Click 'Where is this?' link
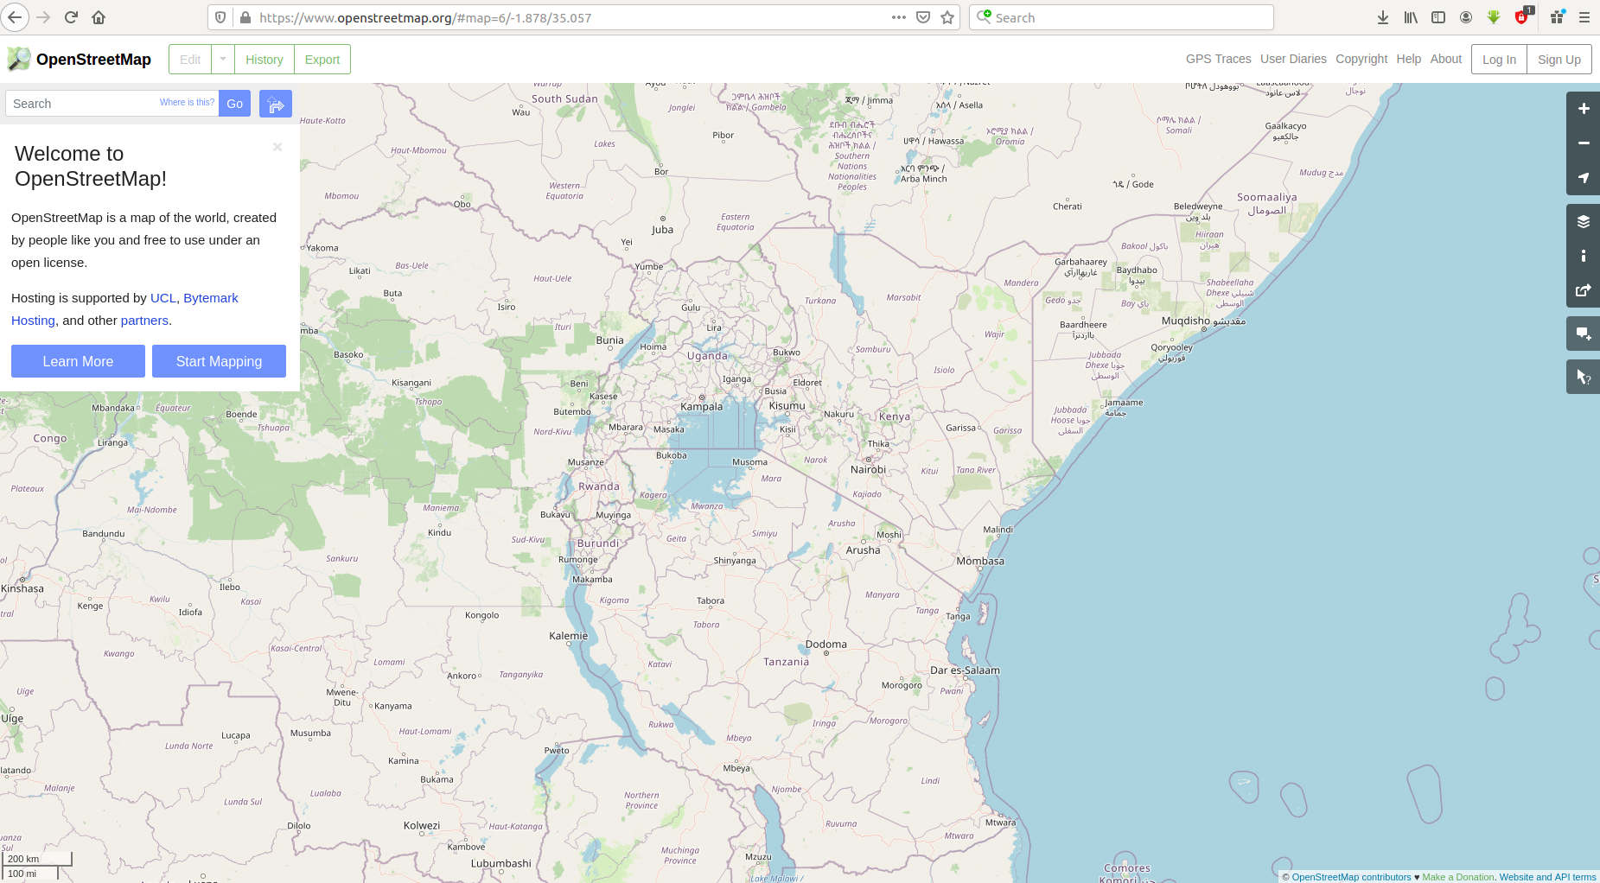This screenshot has height=883, width=1600. point(187,102)
